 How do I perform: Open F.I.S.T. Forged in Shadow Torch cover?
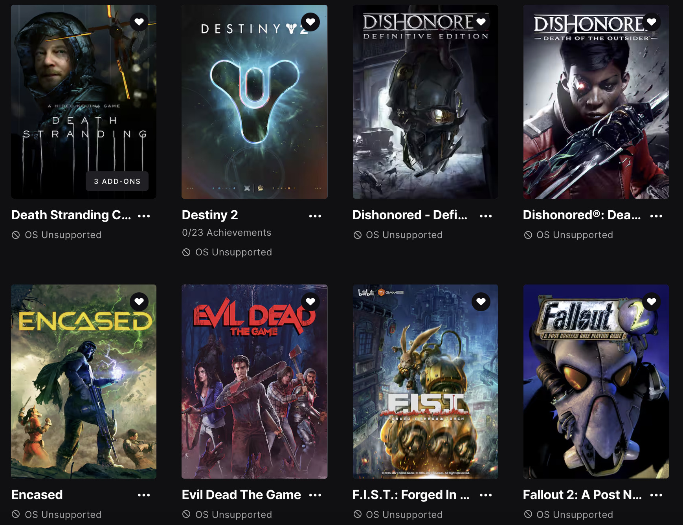pos(425,382)
